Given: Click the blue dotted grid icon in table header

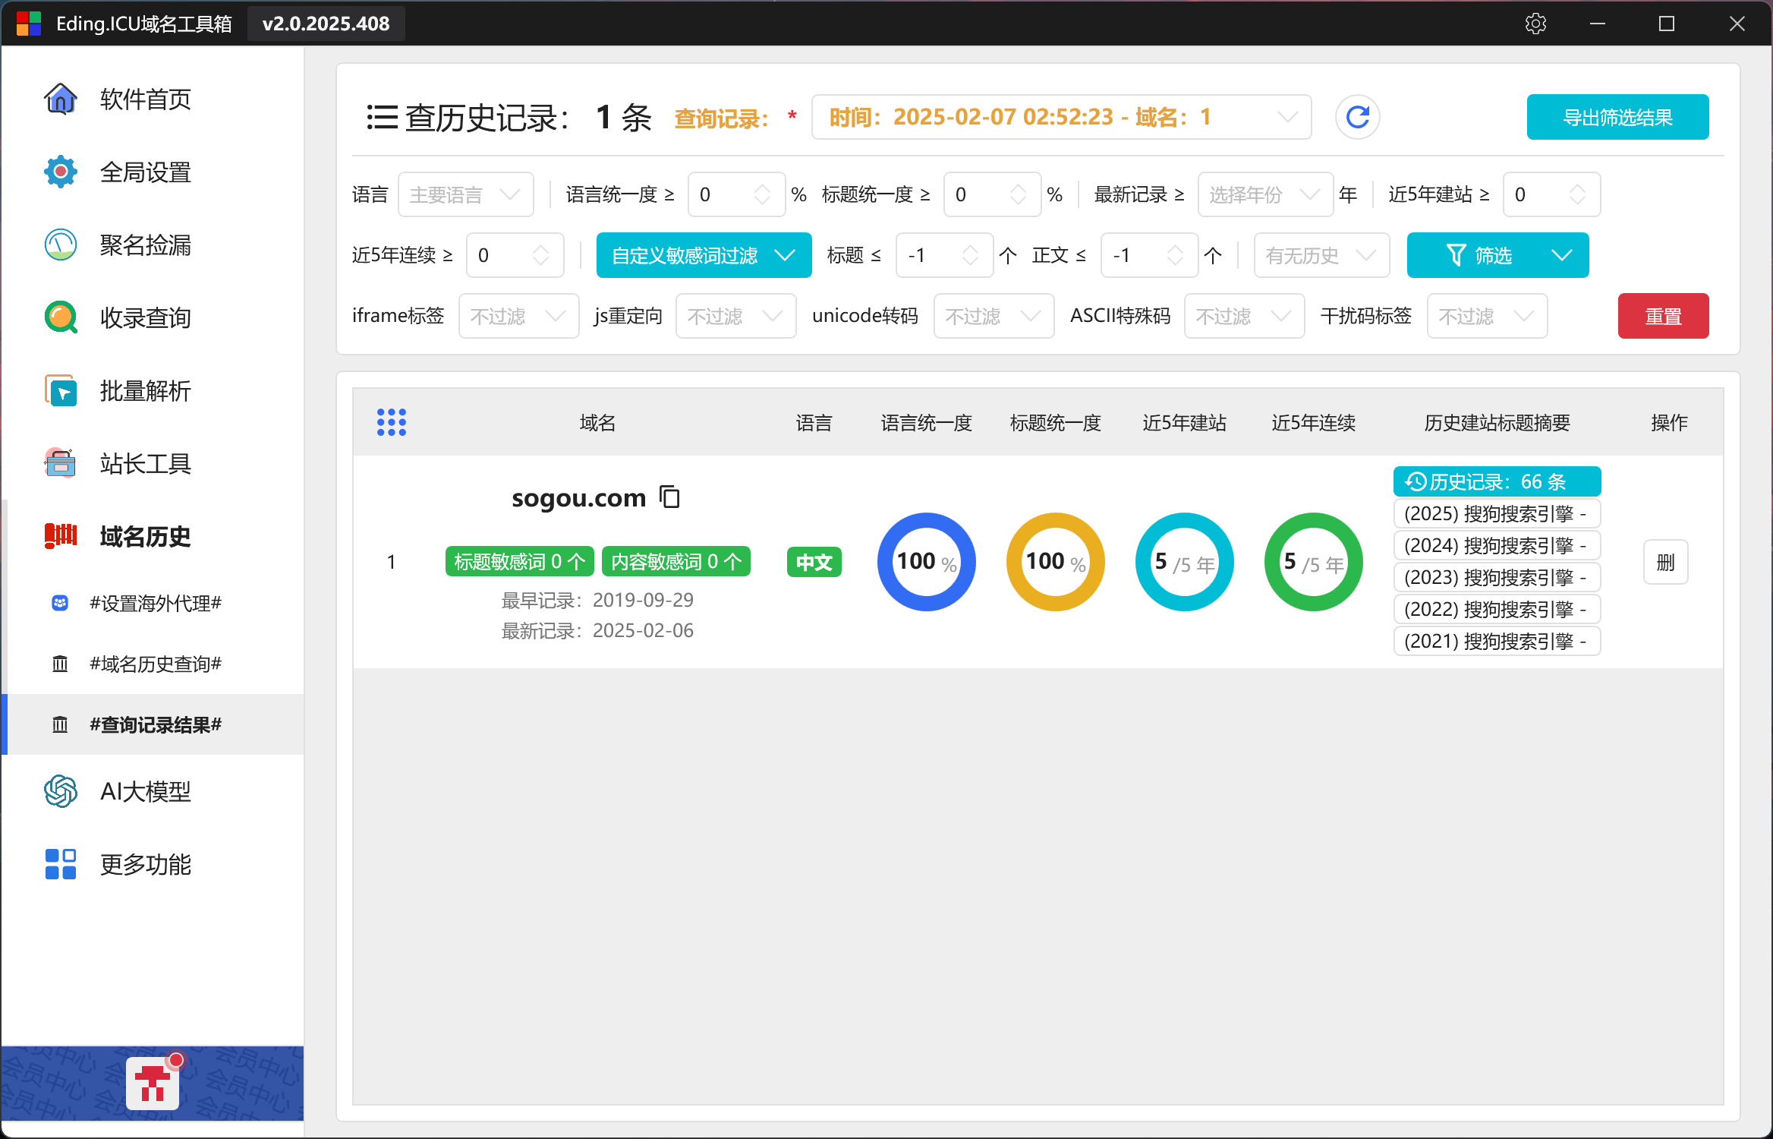Looking at the screenshot, I should pyautogui.click(x=392, y=422).
